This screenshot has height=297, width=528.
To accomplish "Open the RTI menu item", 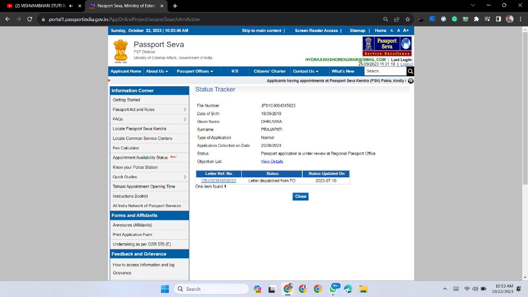I will point(235,71).
